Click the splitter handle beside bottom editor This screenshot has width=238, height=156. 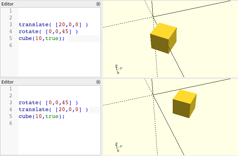[102, 117]
